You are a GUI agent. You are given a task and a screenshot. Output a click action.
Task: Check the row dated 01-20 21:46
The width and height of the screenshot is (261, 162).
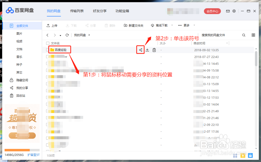tap(47, 118)
